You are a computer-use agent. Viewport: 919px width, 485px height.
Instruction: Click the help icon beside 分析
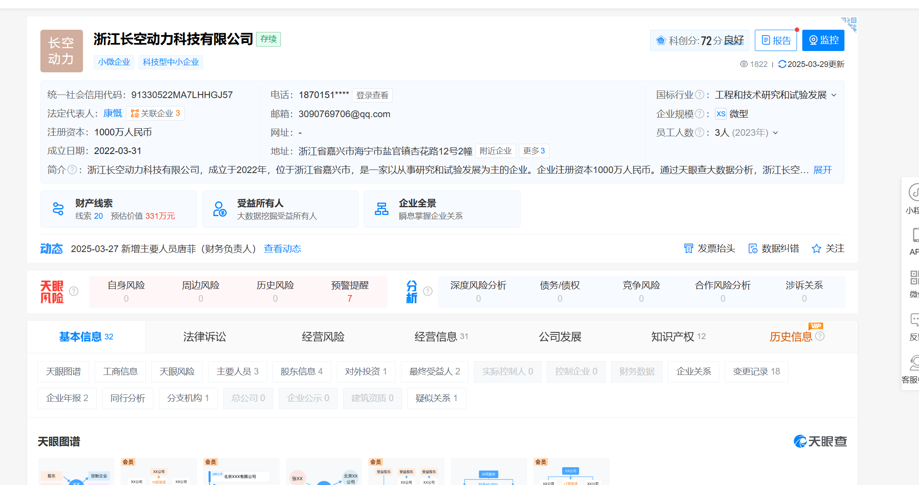428,291
